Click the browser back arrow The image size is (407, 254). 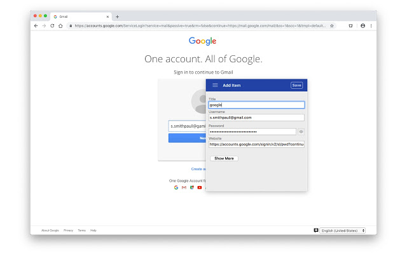(x=36, y=25)
